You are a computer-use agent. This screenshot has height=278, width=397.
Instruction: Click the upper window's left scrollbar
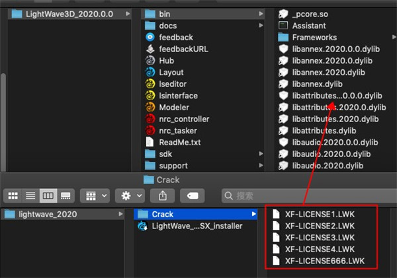tap(3, 122)
